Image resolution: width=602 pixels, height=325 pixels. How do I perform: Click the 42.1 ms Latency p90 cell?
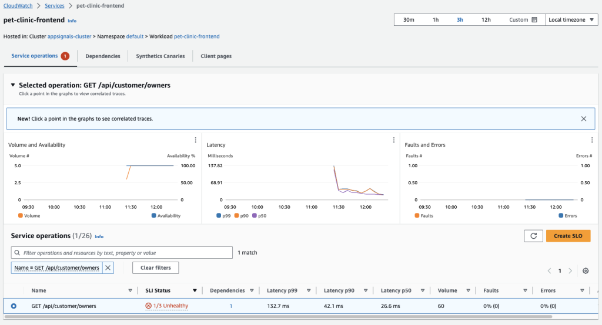pyautogui.click(x=333, y=306)
